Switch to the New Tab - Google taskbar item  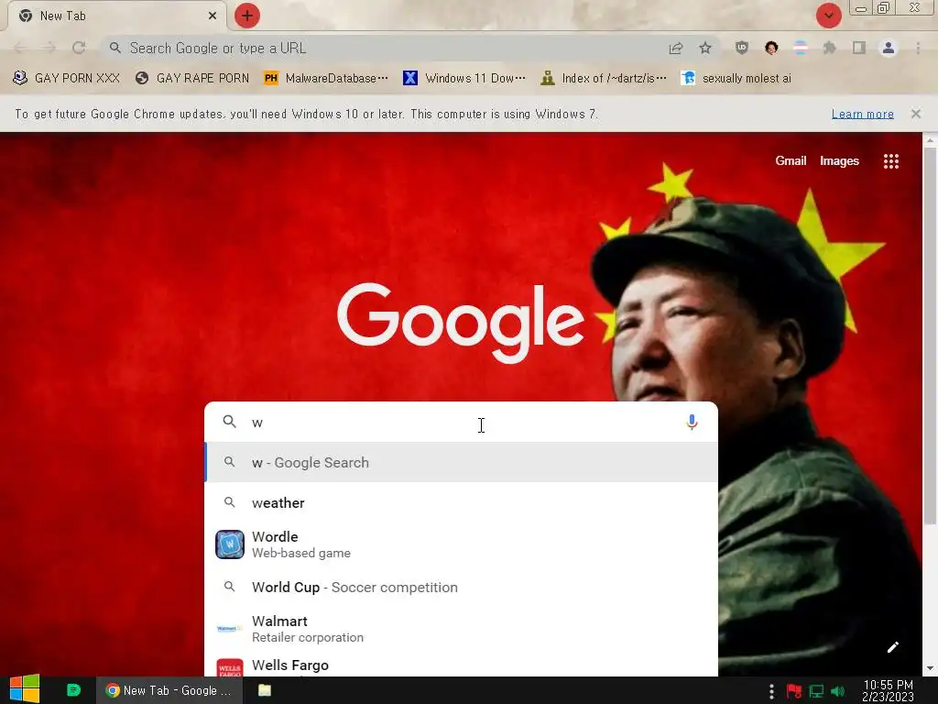pos(169,690)
